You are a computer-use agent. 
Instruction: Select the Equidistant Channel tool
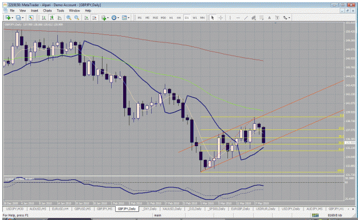point(254,18)
